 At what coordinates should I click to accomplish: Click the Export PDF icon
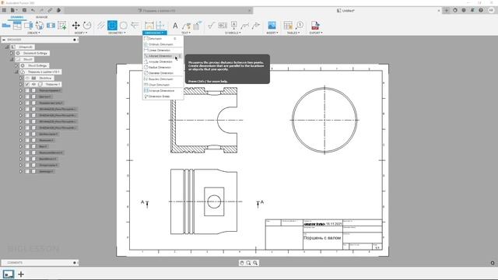click(x=315, y=26)
